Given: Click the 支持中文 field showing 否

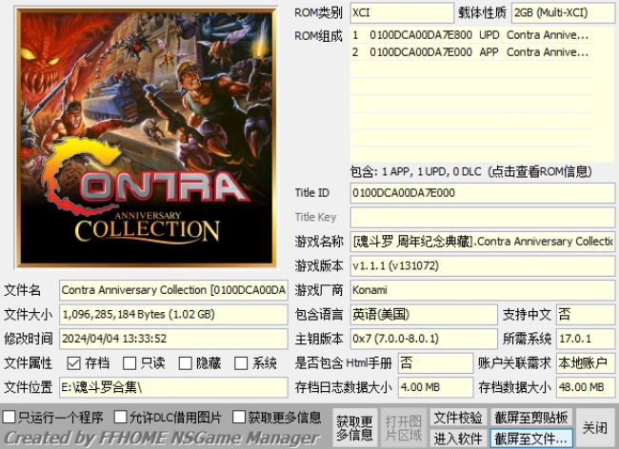Looking at the screenshot, I should point(586,315).
